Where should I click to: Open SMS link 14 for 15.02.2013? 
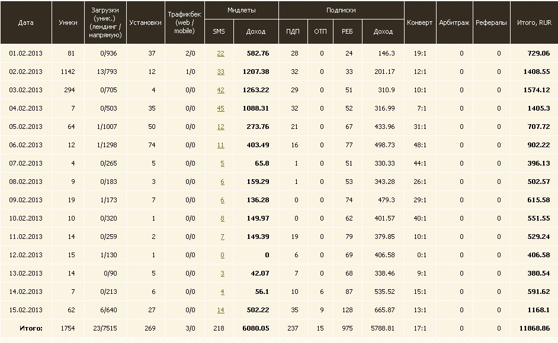click(x=220, y=310)
